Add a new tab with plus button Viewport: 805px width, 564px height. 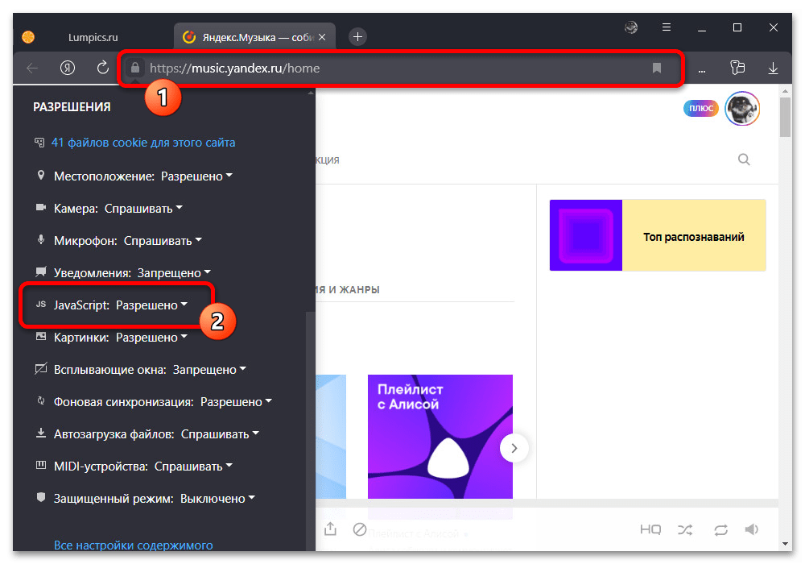coord(358,36)
